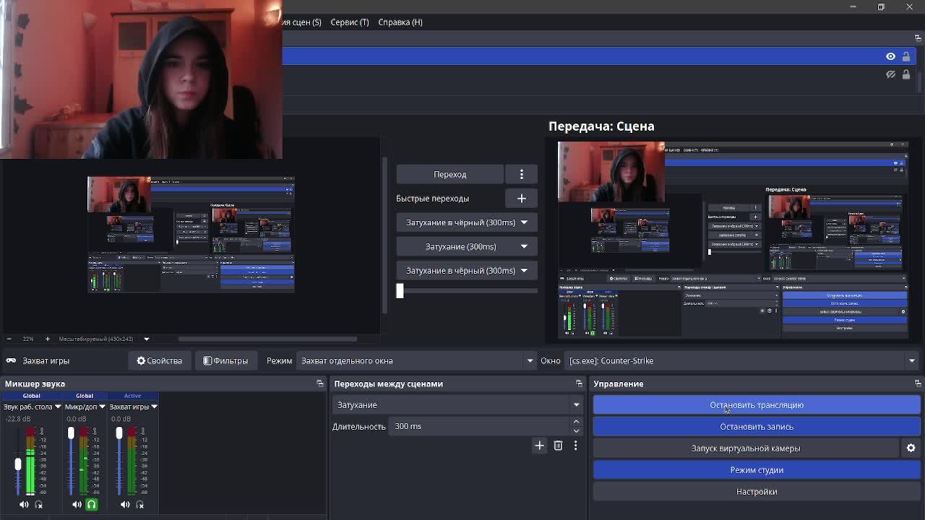Open the Сервис (T) menu

(x=350, y=22)
